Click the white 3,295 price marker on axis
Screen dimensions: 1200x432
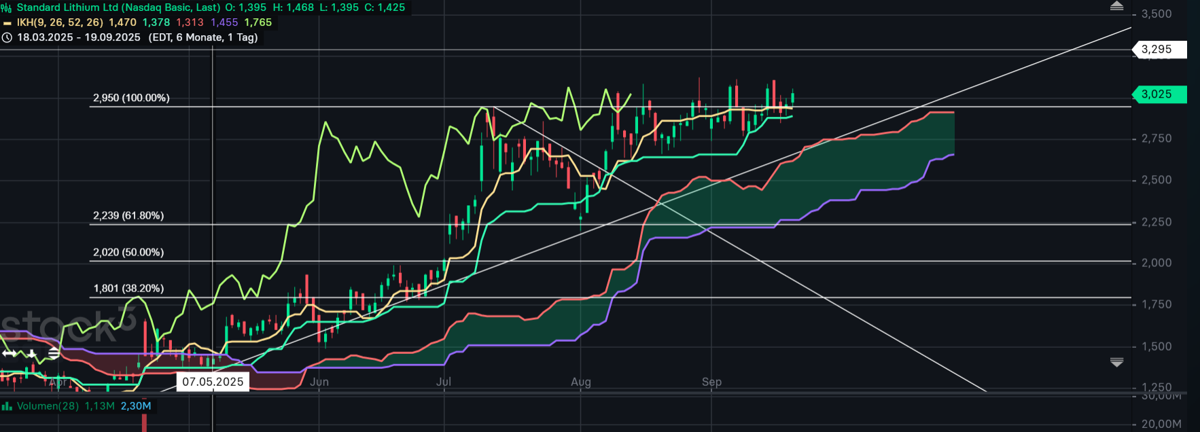[1159, 50]
